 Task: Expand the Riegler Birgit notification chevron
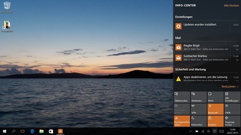click(237, 49)
